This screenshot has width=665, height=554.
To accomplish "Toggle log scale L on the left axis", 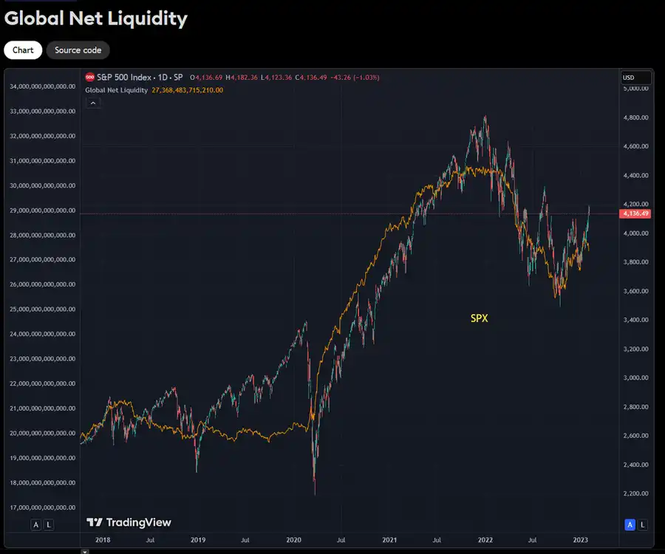I will (49, 524).
